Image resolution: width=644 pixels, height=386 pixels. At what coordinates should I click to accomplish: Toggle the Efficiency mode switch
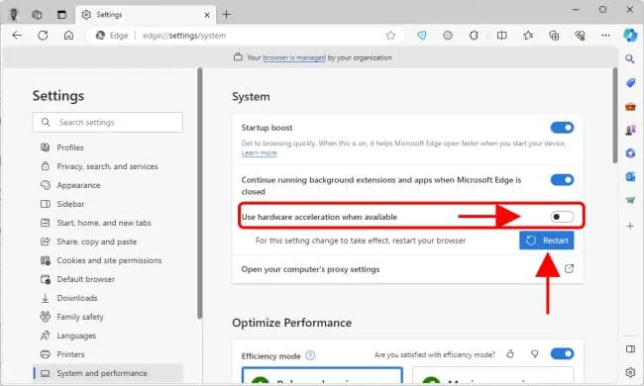click(x=563, y=353)
